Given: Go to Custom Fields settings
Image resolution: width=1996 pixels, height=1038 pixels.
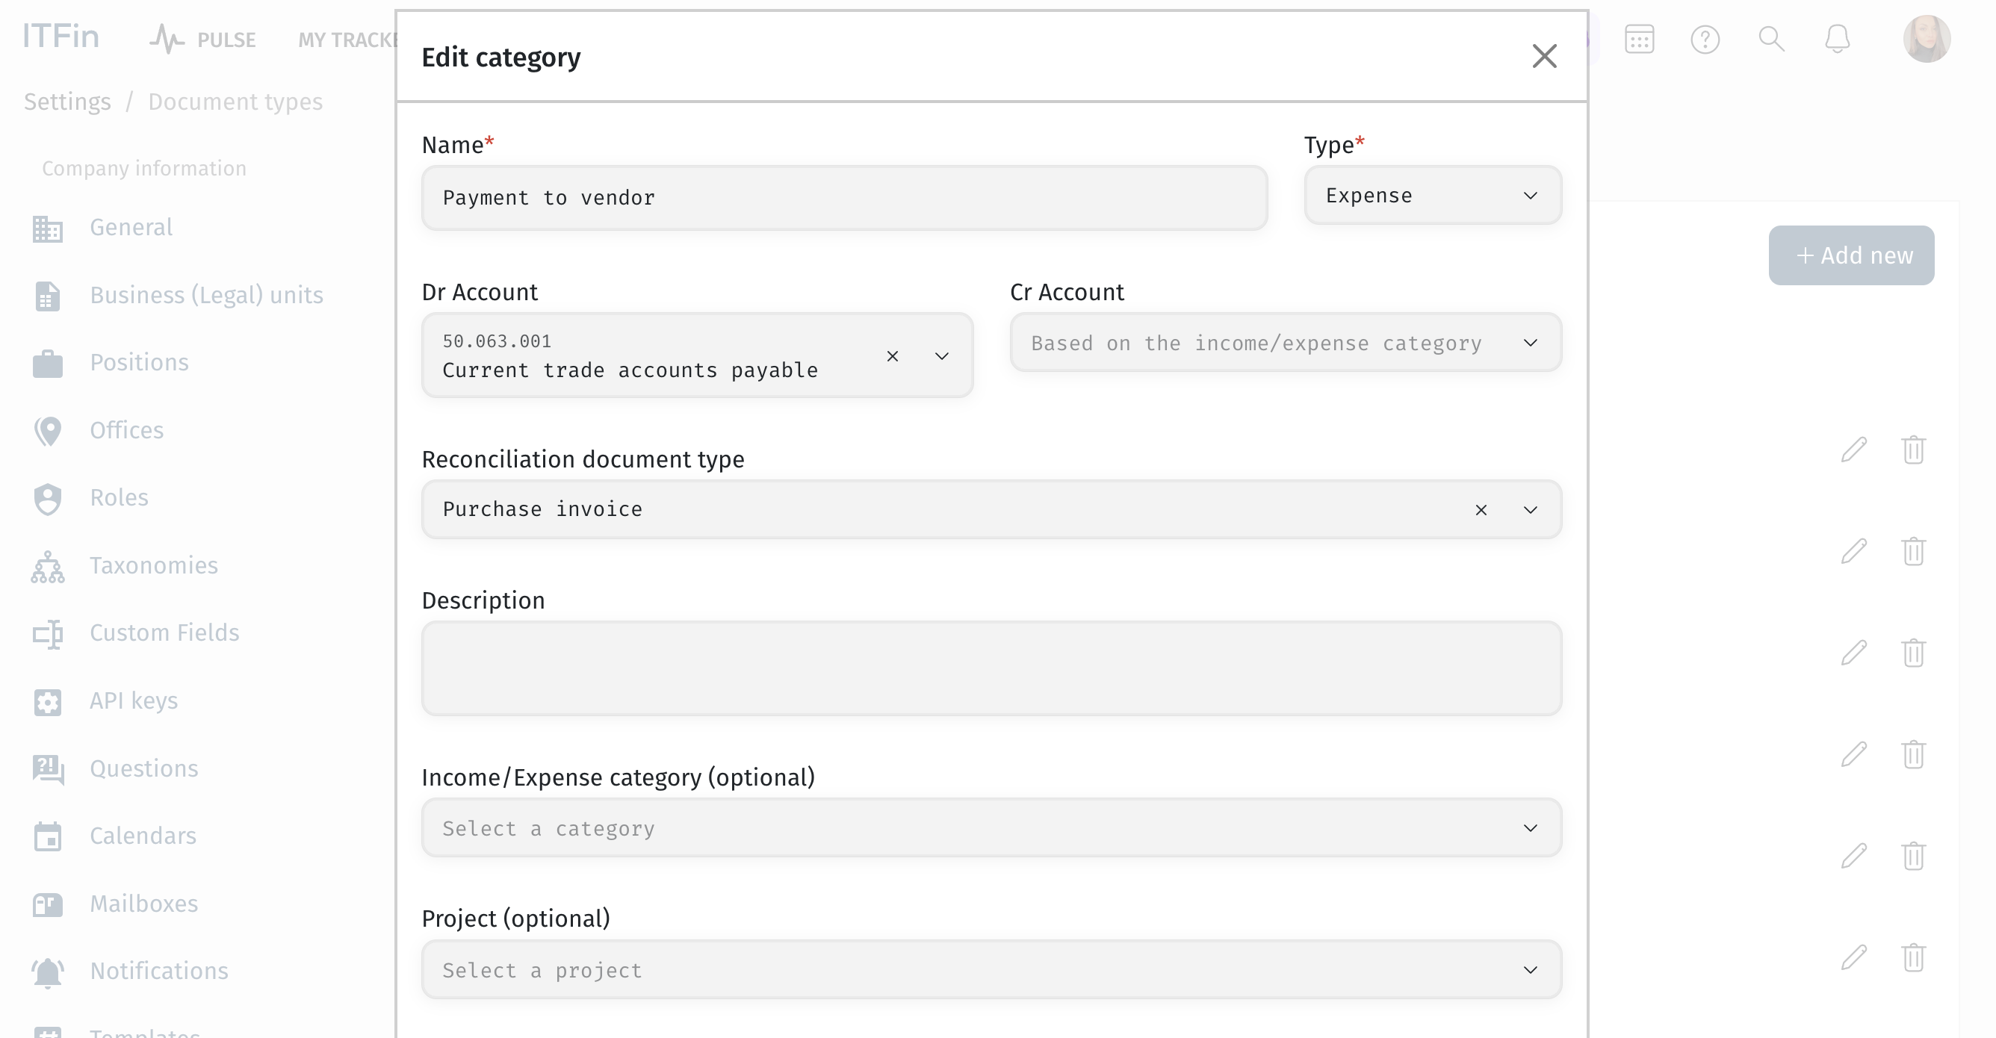Looking at the screenshot, I should click(164, 633).
